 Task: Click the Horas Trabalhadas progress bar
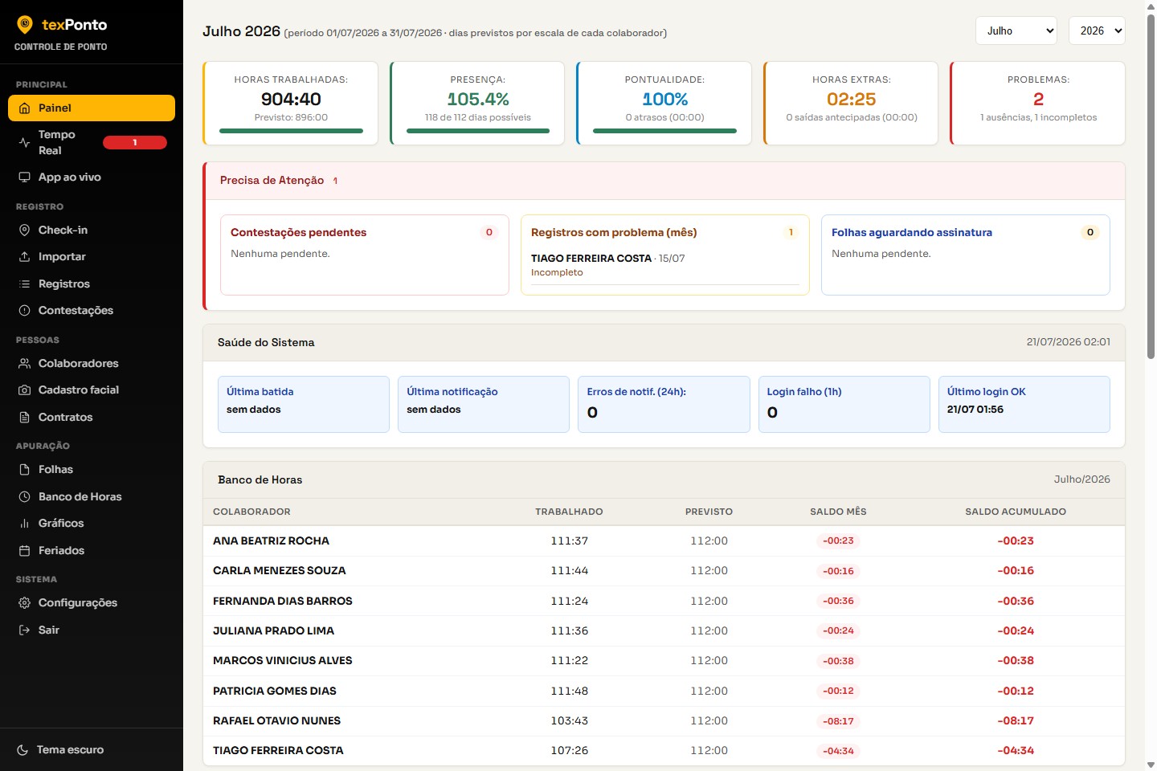click(x=291, y=131)
